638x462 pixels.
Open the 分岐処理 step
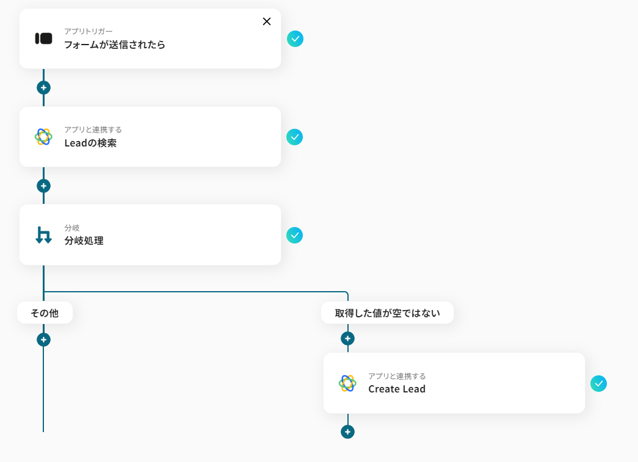(x=150, y=235)
